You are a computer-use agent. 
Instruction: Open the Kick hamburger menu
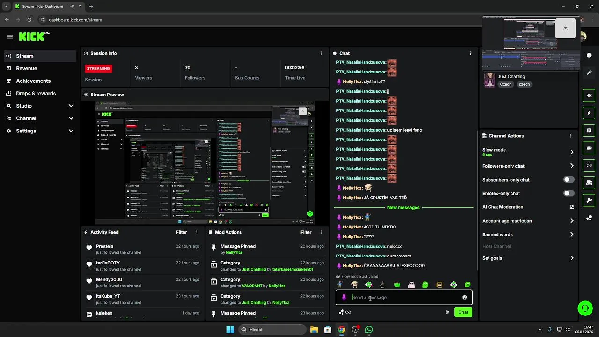[10, 37]
